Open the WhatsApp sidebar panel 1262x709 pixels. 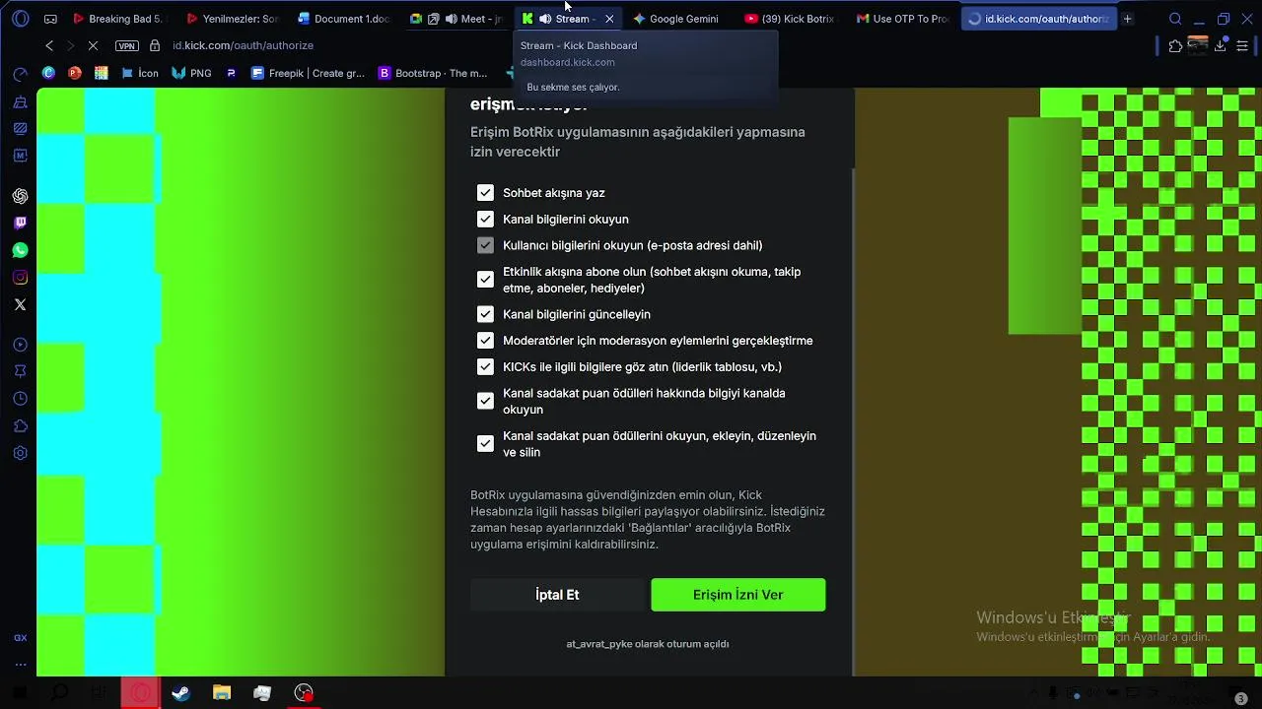pos(20,250)
